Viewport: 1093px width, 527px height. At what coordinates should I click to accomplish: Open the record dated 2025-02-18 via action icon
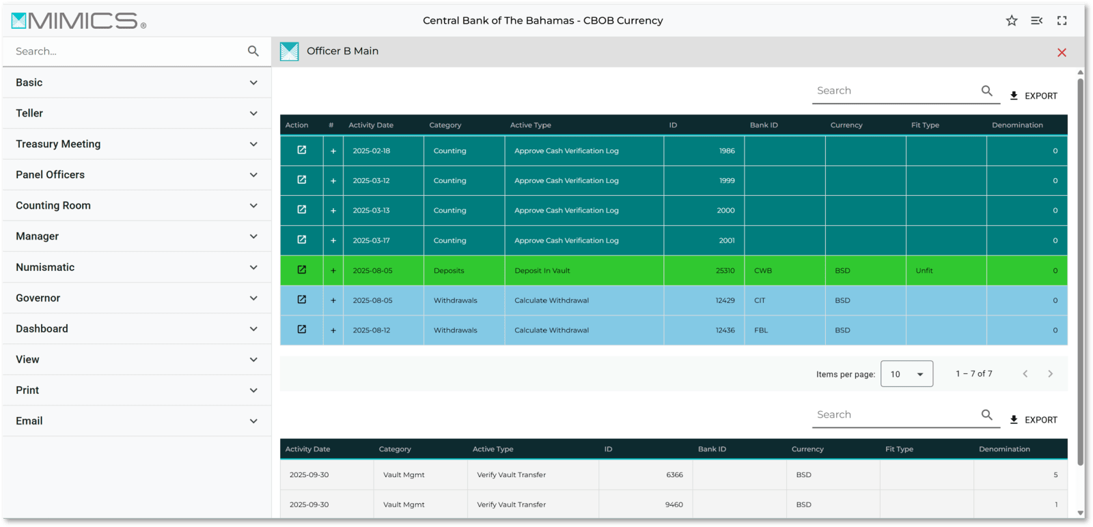pyautogui.click(x=302, y=150)
